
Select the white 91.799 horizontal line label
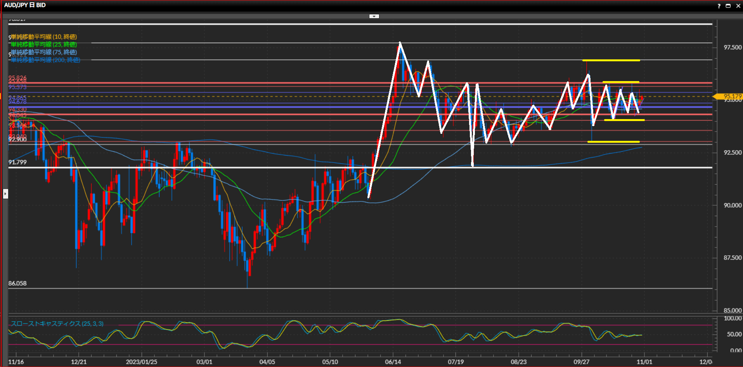[x=17, y=162]
